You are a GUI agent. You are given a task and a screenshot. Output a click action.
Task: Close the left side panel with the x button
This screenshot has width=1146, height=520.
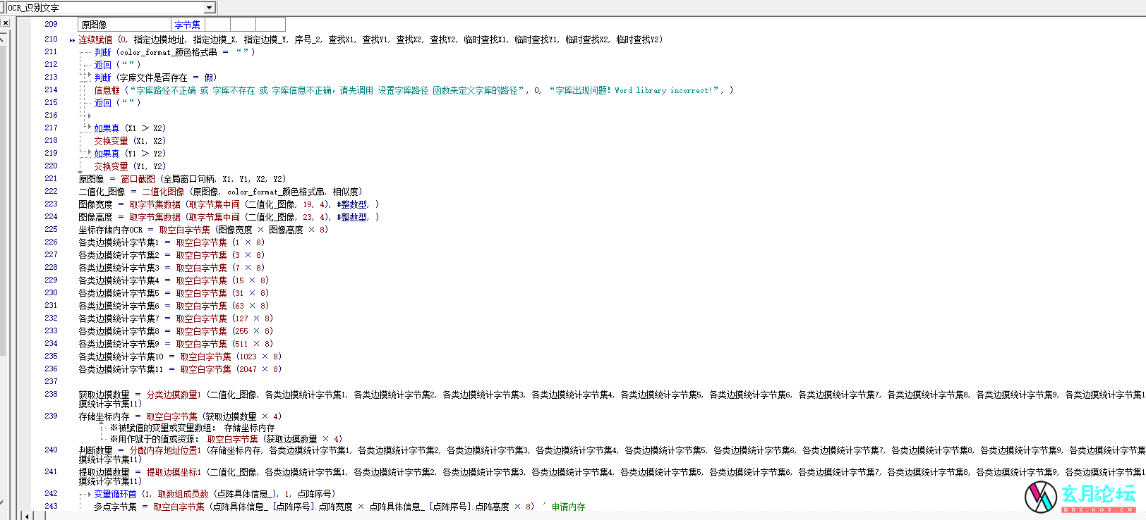(x=5, y=23)
